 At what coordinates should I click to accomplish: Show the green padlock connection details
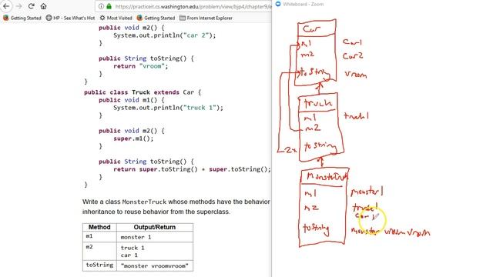[109, 6]
